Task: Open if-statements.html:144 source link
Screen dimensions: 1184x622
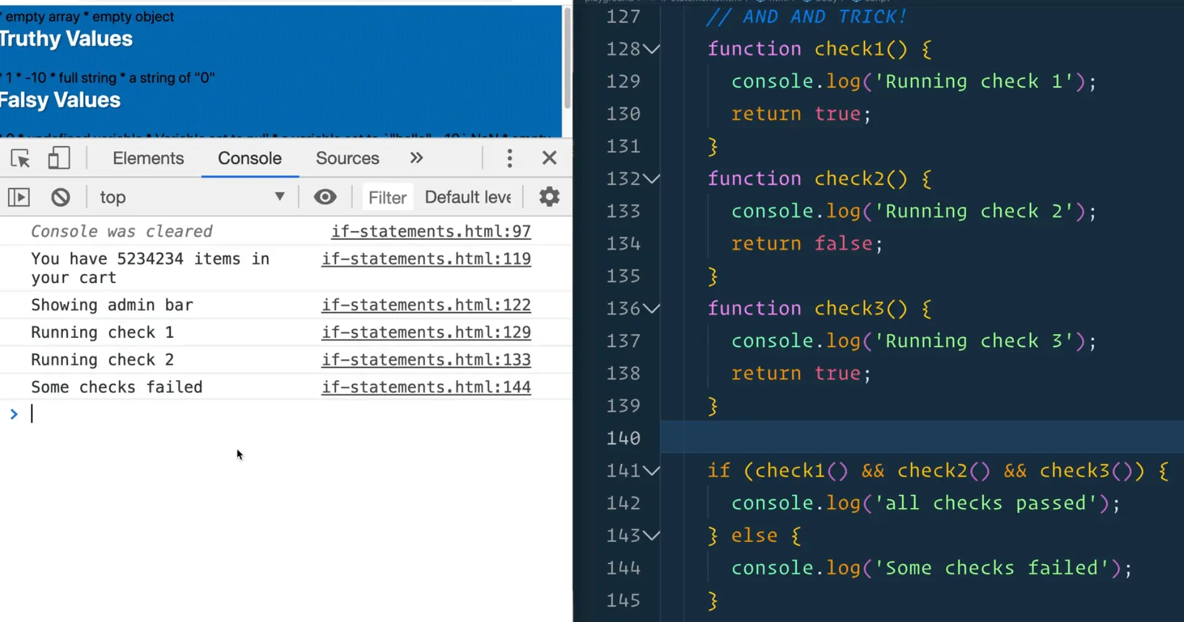Action: 426,387
